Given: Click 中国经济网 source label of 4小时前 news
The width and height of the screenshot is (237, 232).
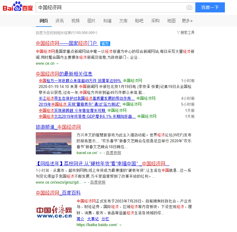Looking at the screenshot, I should 146,98.
